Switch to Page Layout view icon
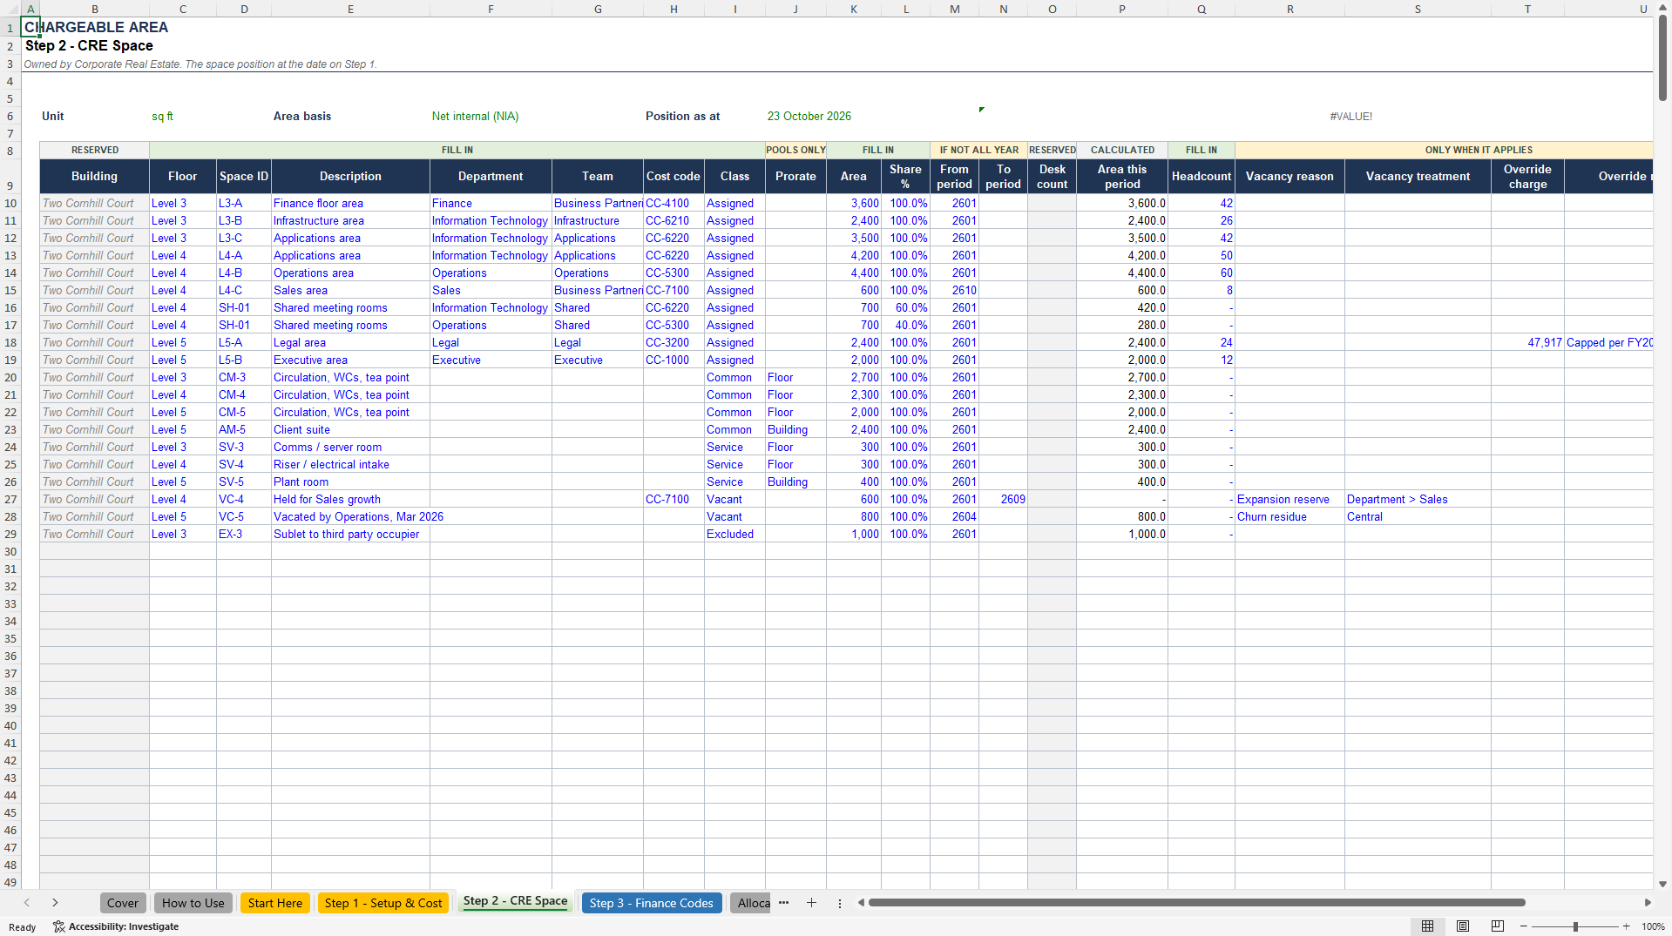This screenshot has height=936, width=1672. (1463, 926)
